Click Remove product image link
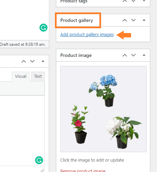 [83, 171]
